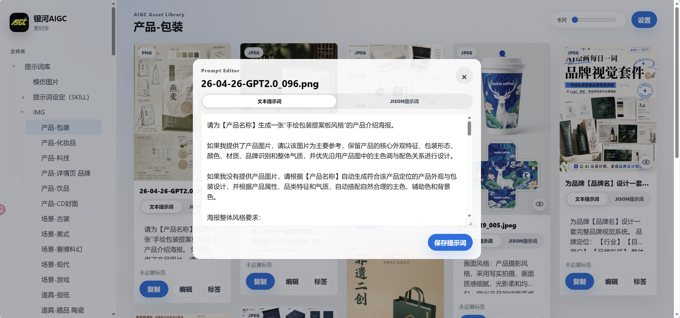Toggle eye icon on 品牌视觉套件 card

coord(646,162)
